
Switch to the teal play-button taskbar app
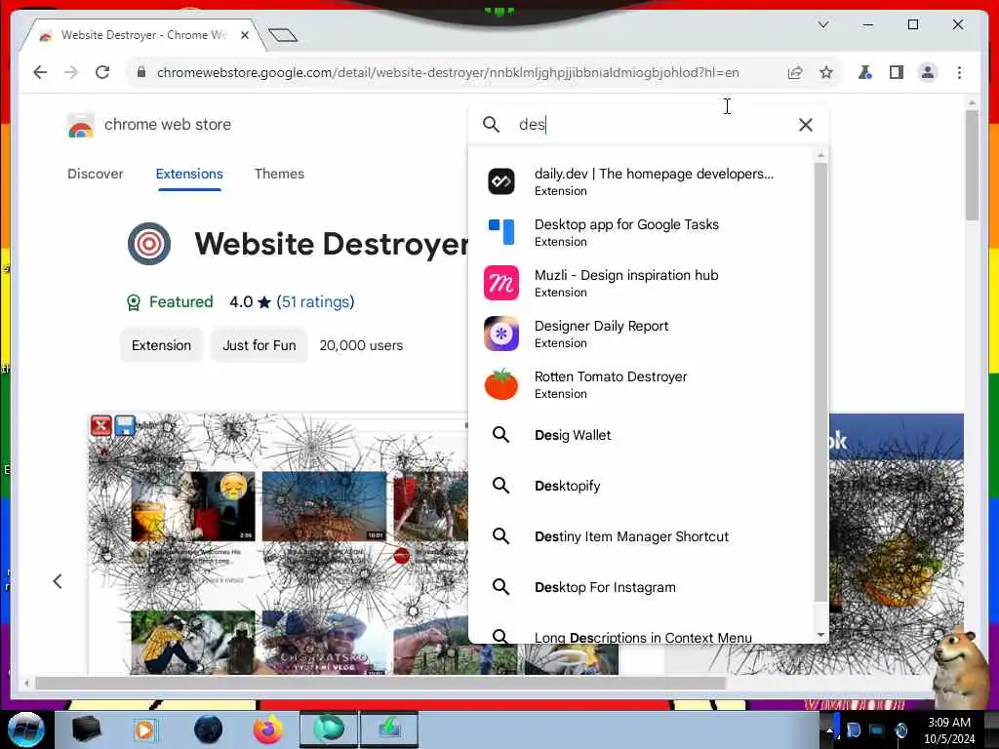[x=328, y=729]
